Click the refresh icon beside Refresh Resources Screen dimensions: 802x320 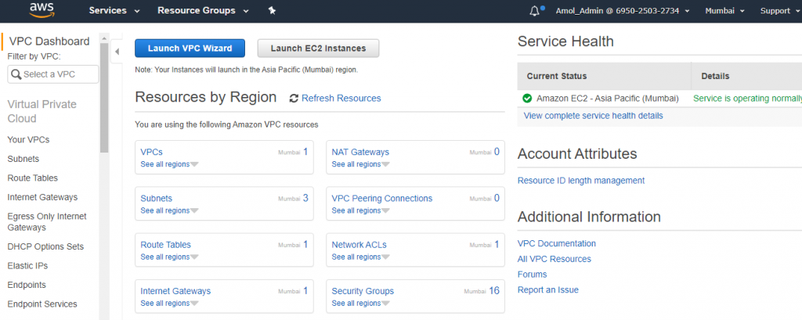[x=294, y=98]
